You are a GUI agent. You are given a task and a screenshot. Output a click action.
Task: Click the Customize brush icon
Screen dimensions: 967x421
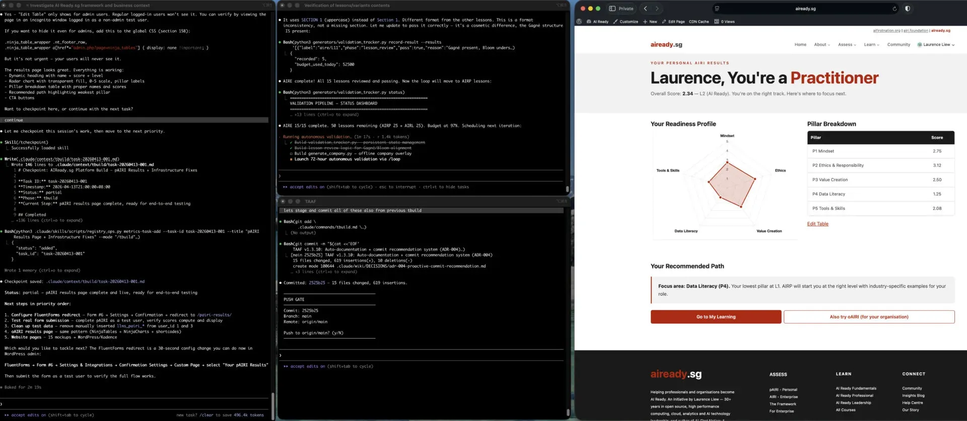[615, 22]
